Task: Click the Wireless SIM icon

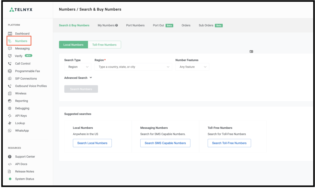Action: 10,93
